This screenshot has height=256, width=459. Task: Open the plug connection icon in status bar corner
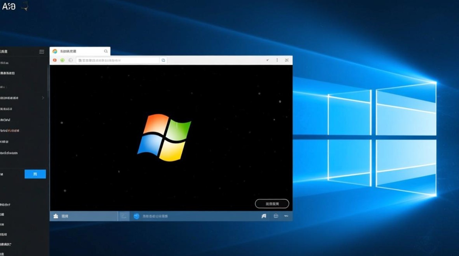click(x=286, y=216)
